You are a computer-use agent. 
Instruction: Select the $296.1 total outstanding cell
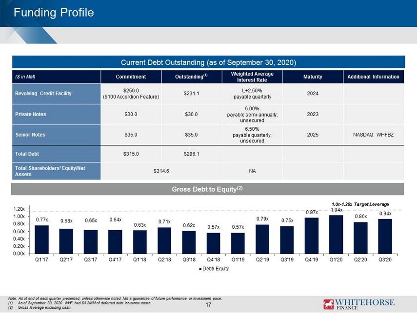pyautogui.click(x=191, y=154)
